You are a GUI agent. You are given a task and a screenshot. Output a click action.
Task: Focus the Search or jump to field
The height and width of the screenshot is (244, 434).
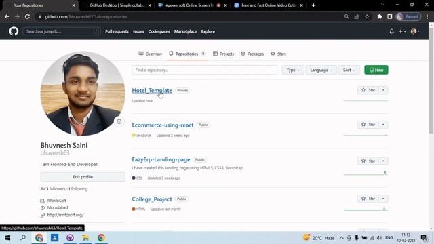tap(62, 31)
